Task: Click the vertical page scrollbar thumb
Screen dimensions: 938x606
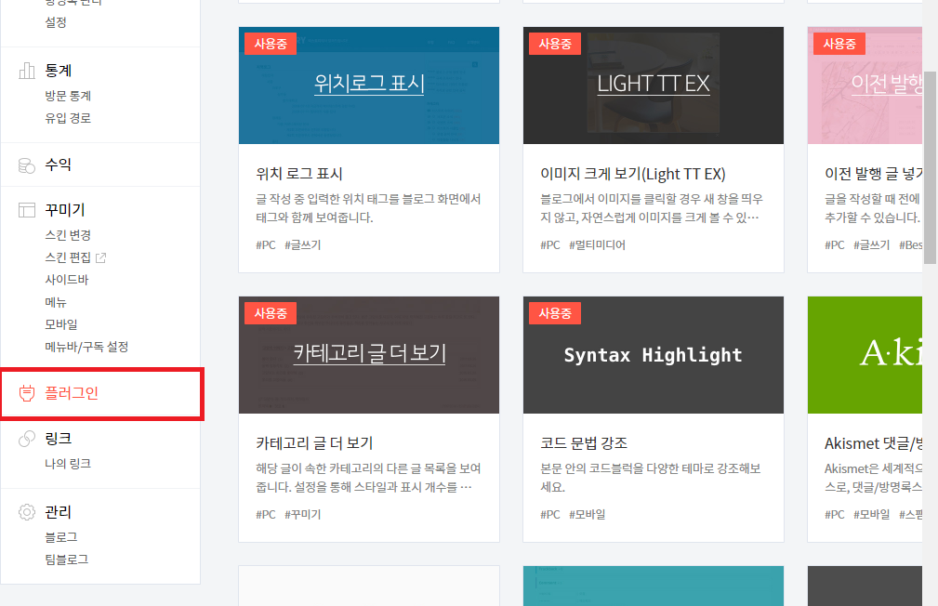Action: click(931, 167)
